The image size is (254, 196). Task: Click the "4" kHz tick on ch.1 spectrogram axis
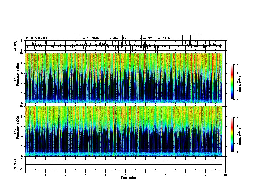pos(22,84)
